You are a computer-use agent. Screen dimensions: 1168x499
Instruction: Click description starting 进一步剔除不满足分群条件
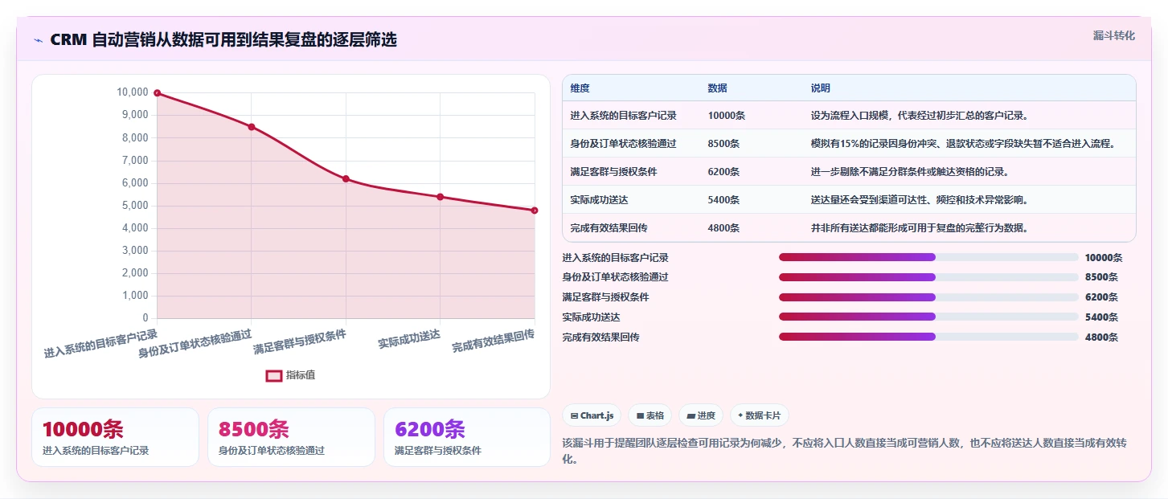[x=910, y=172]
